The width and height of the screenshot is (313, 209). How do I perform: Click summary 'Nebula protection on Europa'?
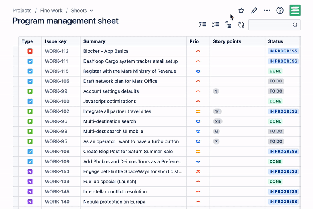tap(114, 202)
